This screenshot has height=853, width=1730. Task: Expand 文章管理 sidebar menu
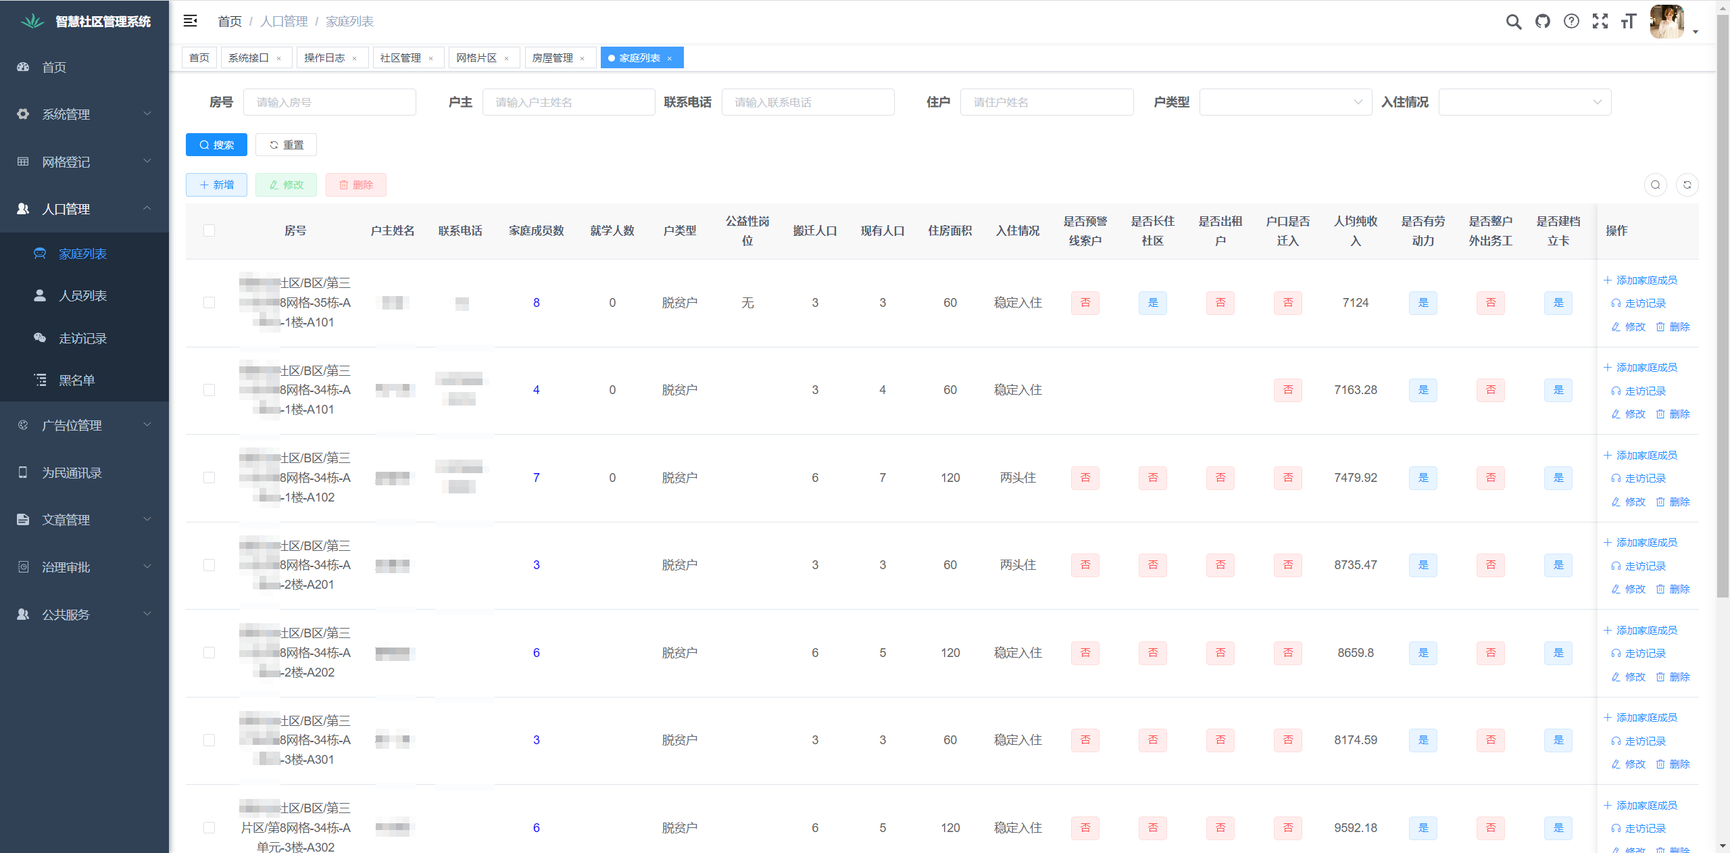[x=84, y=520]
